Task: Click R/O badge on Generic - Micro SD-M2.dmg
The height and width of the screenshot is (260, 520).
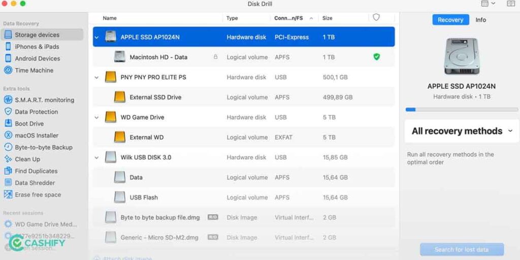Action: (x=213, y=237)
